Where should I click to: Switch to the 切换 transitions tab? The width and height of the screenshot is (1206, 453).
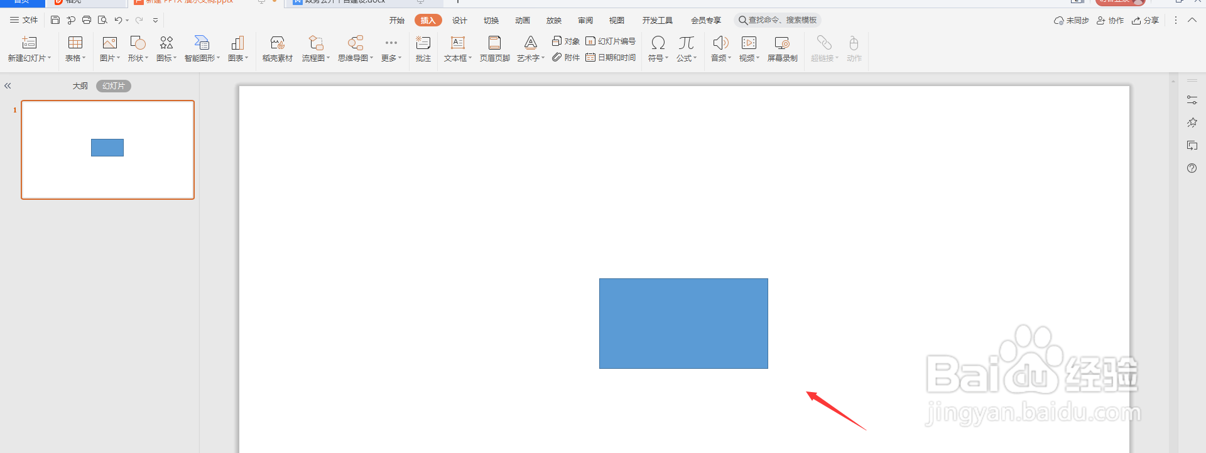tap(491, 20)
